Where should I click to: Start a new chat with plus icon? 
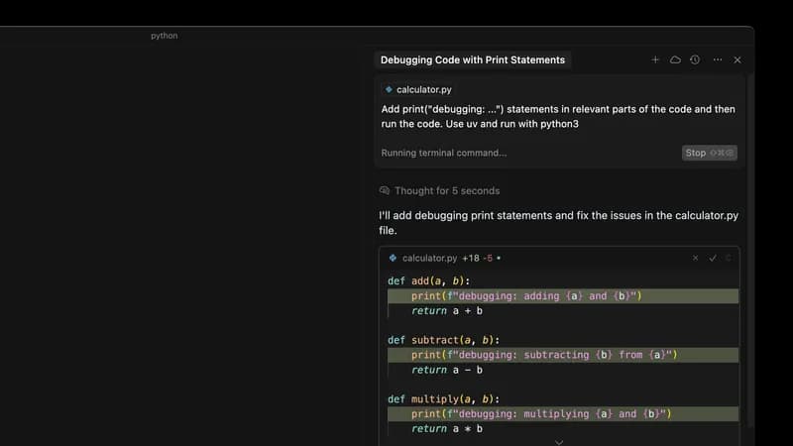point(655,59)
